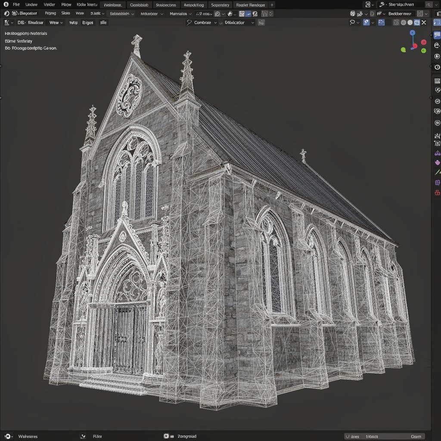The height and width of the screenshot is (441, 441).
Task: Switch to the Oonlobiab workspace tab
Action: 139,5
